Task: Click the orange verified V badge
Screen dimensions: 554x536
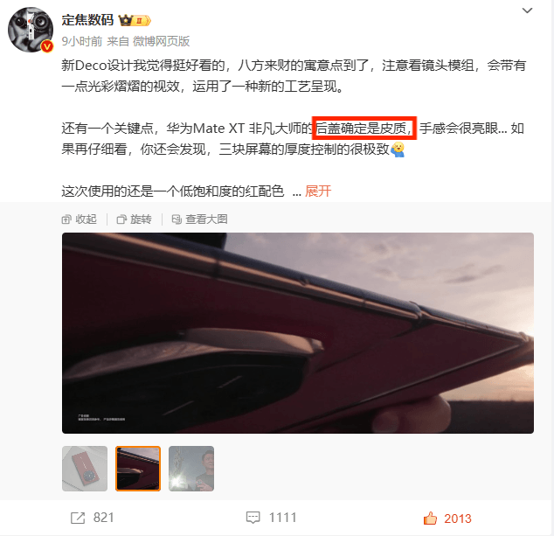Action: tap(47, 46)
